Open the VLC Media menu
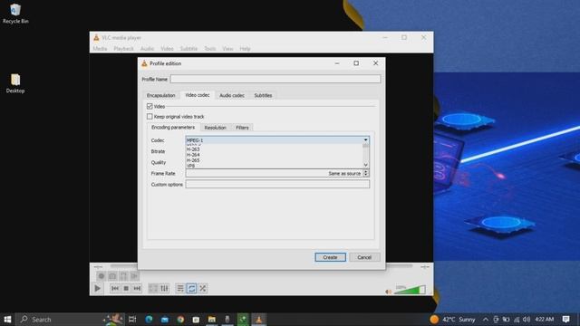Viewport: 580px width, 326px height. (100, 48)
